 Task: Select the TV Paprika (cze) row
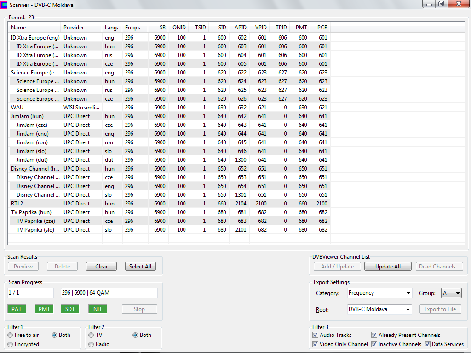click(169, 221)
